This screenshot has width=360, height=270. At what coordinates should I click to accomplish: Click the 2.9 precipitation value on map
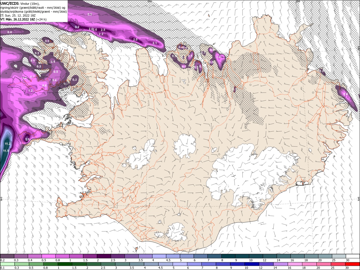(x=135, y=39)
